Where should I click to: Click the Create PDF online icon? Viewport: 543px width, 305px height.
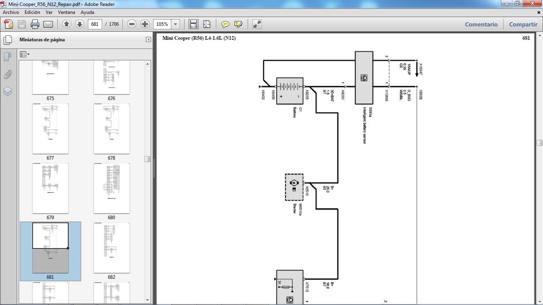(8, 24)
